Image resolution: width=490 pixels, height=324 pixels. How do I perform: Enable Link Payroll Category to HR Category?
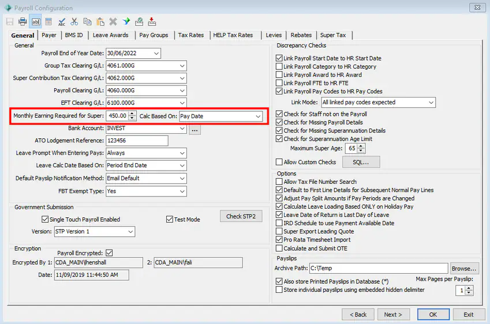tap(279, 66)
